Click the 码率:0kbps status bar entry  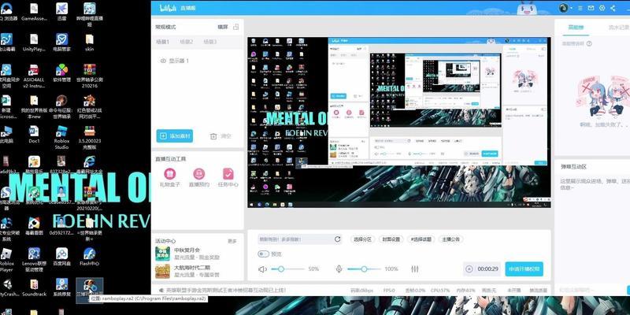[362, 290]
